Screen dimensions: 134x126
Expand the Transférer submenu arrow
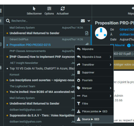(x=110, y=65)
